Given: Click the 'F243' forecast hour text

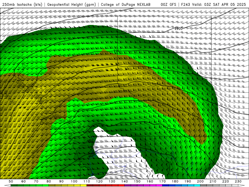Looking at the screenshot, I should click(x=186, y=4).
